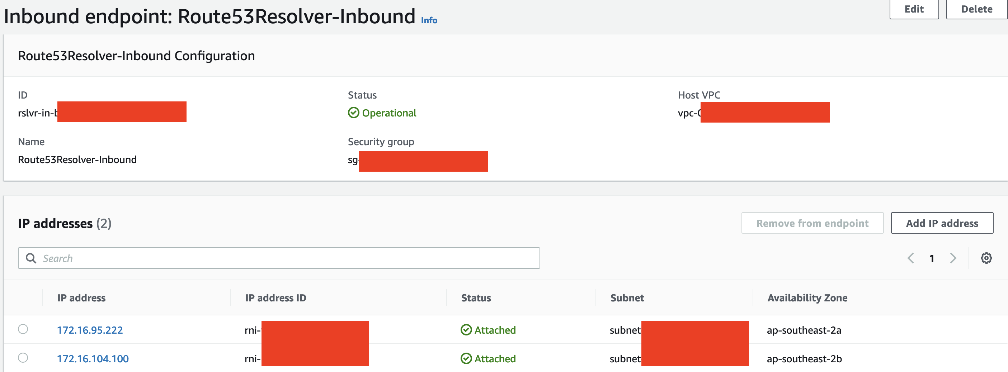Click Attached check icon for ap-southeast-2b row

tap(466, 359)
